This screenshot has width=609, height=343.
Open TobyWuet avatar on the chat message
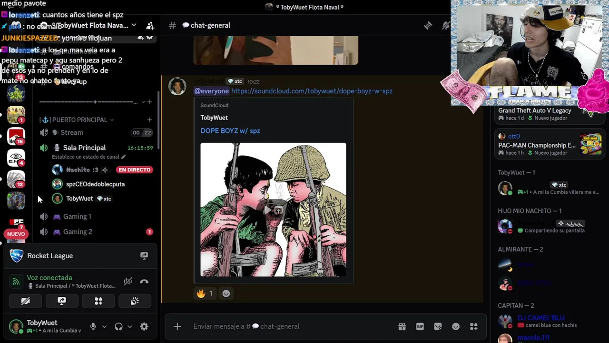[x=177, y=86]
